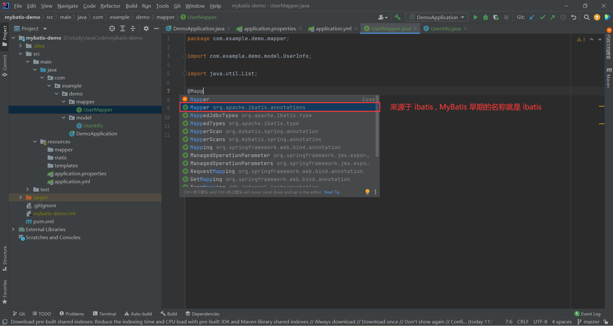Expand All icon in Project panel

point(123,28)
